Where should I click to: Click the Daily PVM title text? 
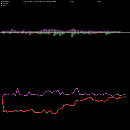(5, 2)
